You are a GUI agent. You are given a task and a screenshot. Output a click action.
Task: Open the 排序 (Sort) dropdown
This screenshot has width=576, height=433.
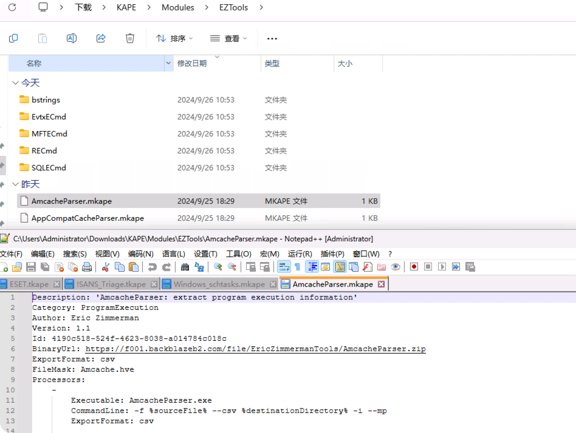174,38
